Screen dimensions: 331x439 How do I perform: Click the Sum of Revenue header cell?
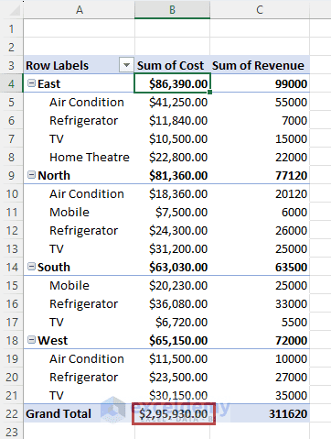click(x=260, y=65)
